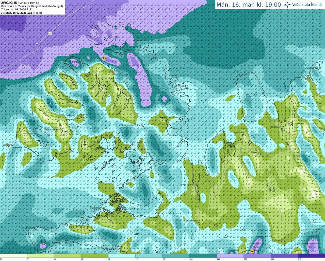325x261 pixels.
Task: Pick the 12–14 m/s teal legend swatch
Action: [x=176, y=256]
